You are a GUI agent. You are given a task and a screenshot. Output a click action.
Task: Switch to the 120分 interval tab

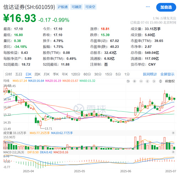point(76,74)
